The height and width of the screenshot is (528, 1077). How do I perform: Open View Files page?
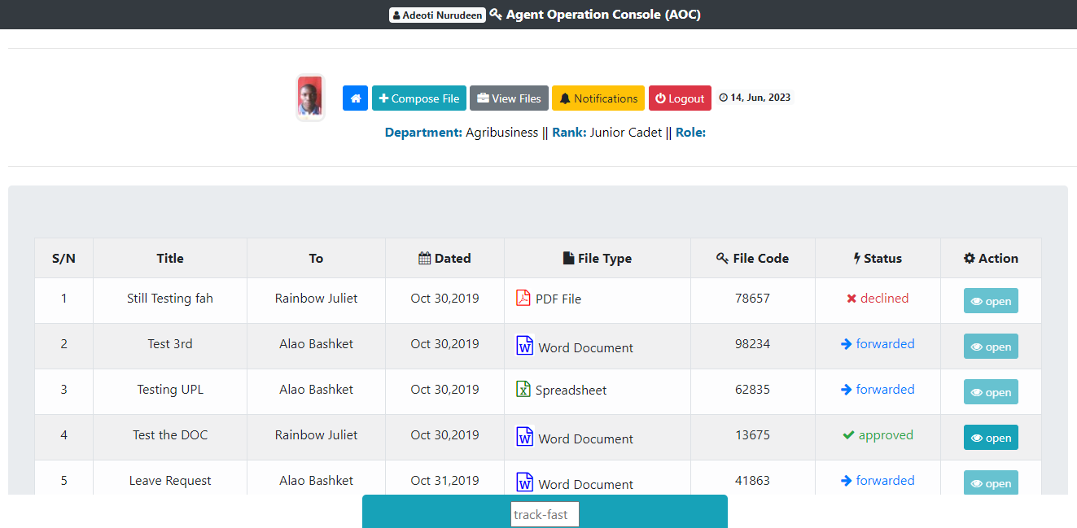coord(509,98)
